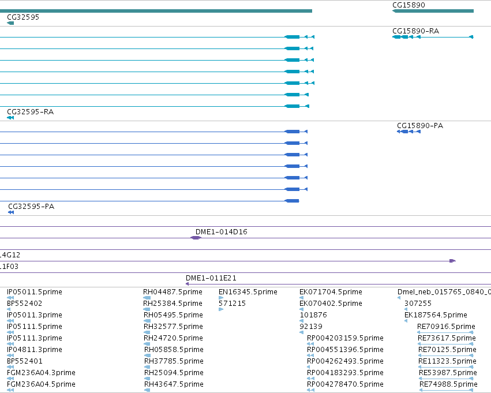The image size is (491, 393).
Task: Select the CG32595-PA protein arrow
Action: [11, 212]
